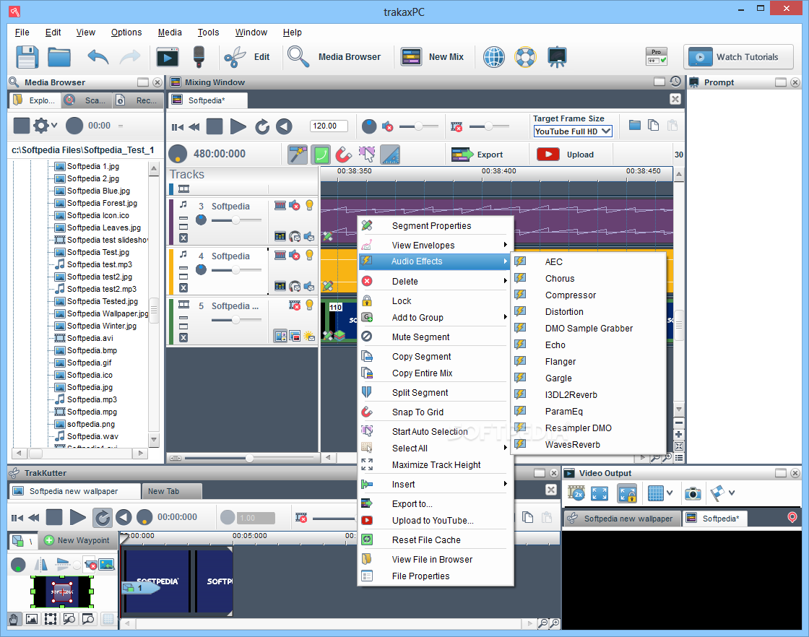This screenshot has width=809, height=637.
Task: Click the New Waypoint button
Action: 77,540
